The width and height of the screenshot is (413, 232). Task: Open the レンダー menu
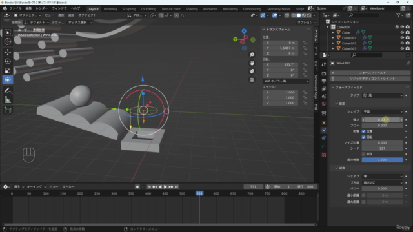pyautogui.click(x=41, y=8)
